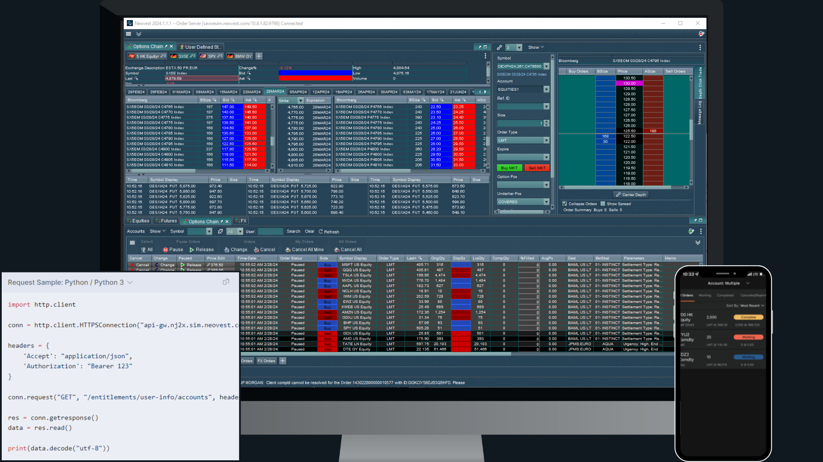This screenshot has width=823, height=462.
Task: Click the Search button
Action: [293, 231]
